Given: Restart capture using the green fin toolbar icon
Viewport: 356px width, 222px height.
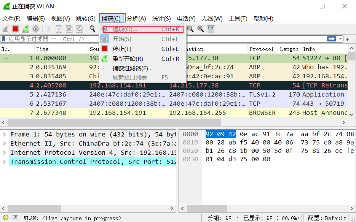Looking at the screenshot, I should [x=26, y=29].
